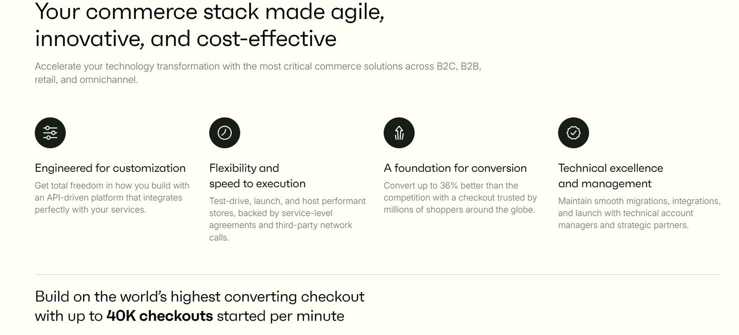Click the upward arrows conversion icon
Viewport: 739px width, 335px height.
(x=399, y=133)
